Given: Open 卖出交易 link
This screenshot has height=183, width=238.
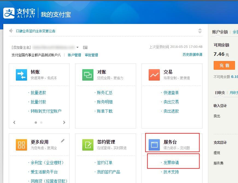Looking at the screenshot, I should tap(171, 102).
